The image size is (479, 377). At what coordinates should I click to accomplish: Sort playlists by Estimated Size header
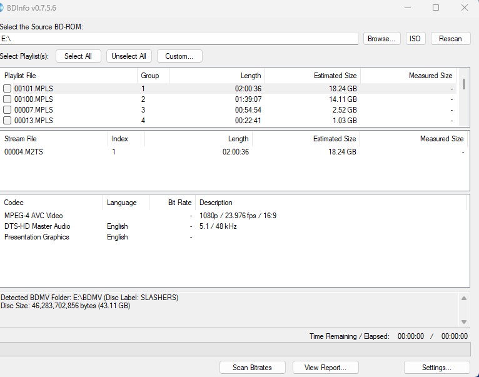click(313, 76)
